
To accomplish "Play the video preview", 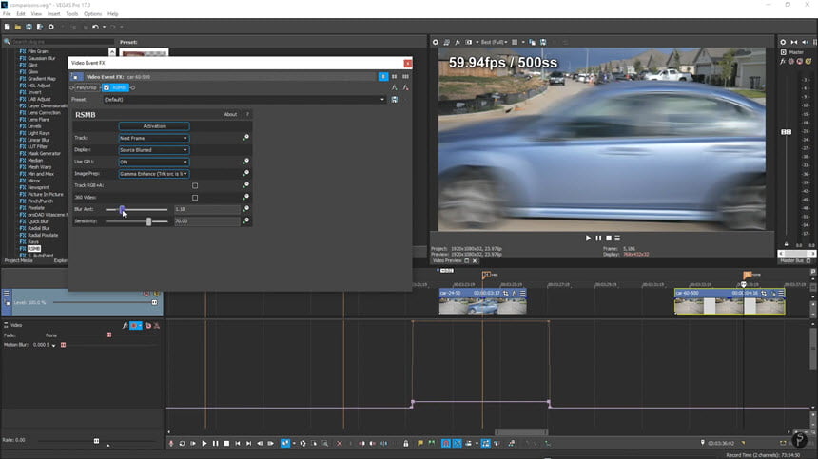I will [588, 239].
